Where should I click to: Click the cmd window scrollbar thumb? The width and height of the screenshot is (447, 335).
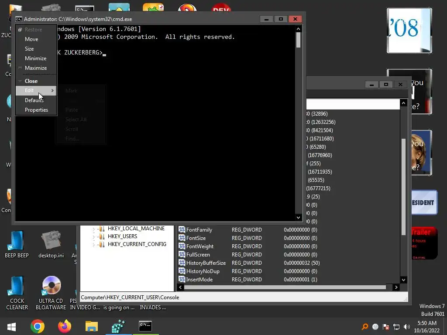tap(298, 40)
